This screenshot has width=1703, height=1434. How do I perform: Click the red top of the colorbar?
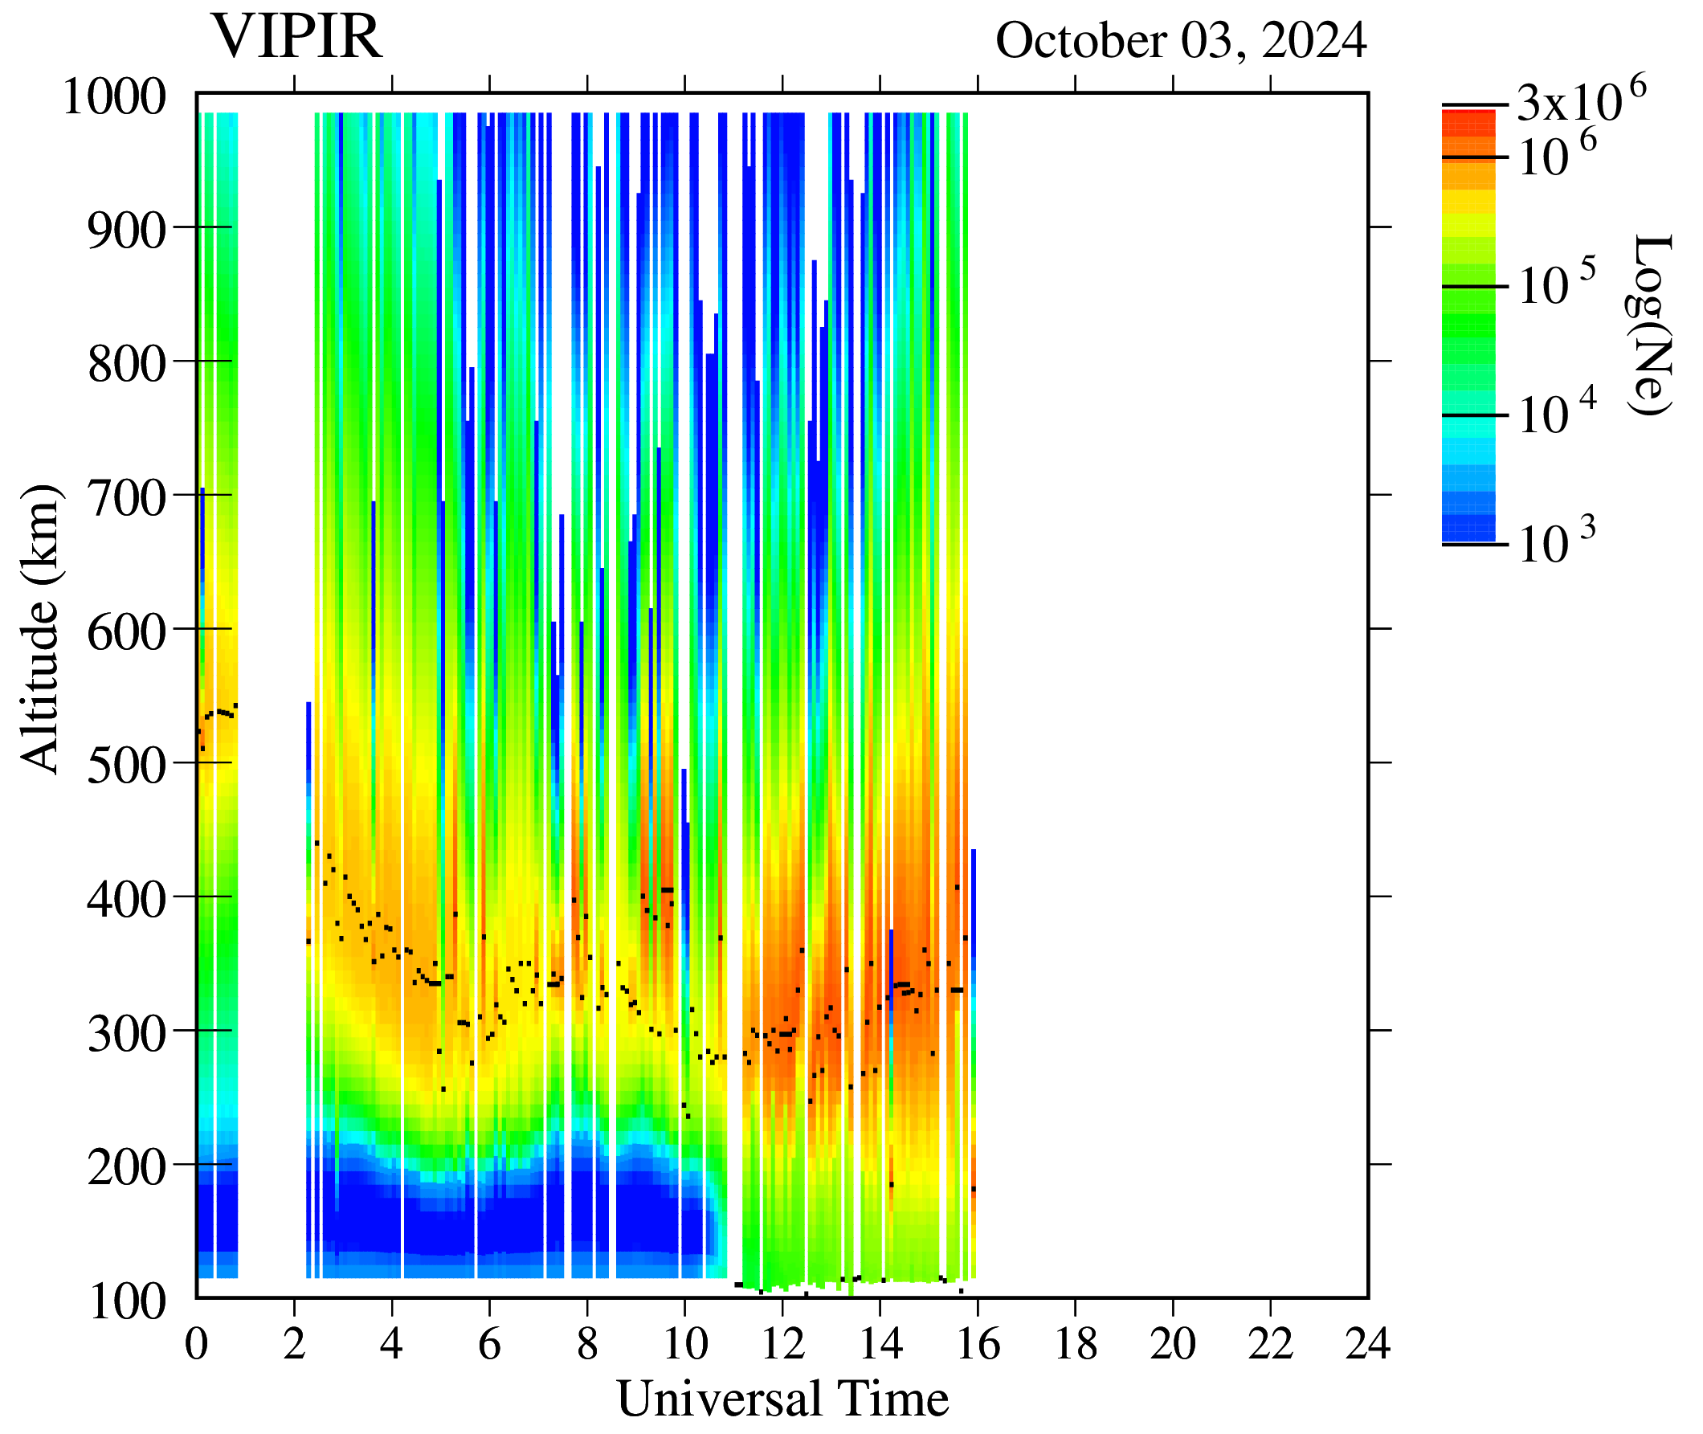tap(1468, 122)
